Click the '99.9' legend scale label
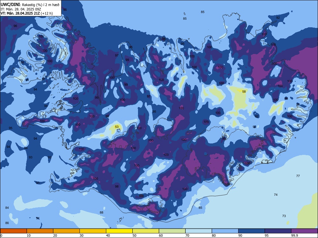Viewport: 318px width, 238px height. pos(294,235)
